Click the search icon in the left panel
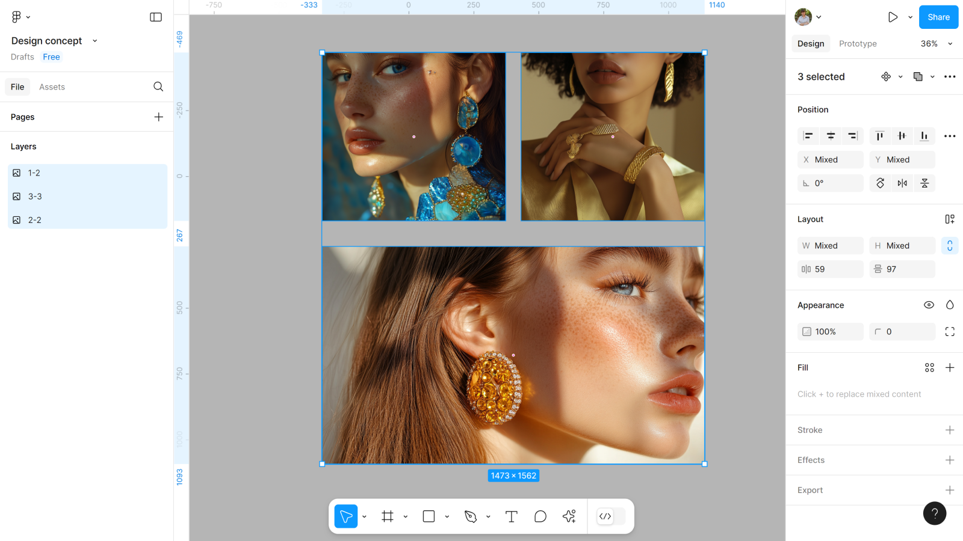 point(158,87)
